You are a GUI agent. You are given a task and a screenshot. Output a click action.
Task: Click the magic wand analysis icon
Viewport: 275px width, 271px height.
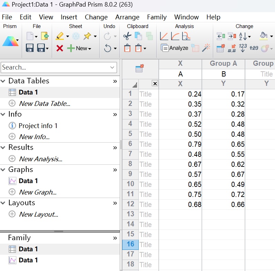(x=206, y=48)
